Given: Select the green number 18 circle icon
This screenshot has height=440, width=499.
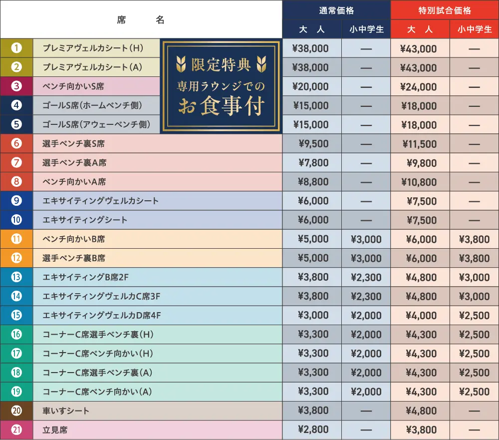Looking at the screenshot, I should [x=16, y=373].
